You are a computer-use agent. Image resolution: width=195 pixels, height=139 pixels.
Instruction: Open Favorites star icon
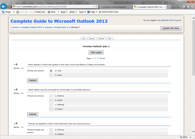(x=188, y=7)
